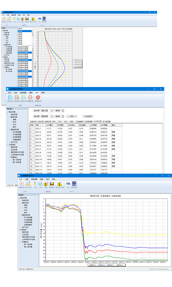The image size is (172, 287).
Task: Step the 08:00 time beside 7月21日
Action: point(63,110)
